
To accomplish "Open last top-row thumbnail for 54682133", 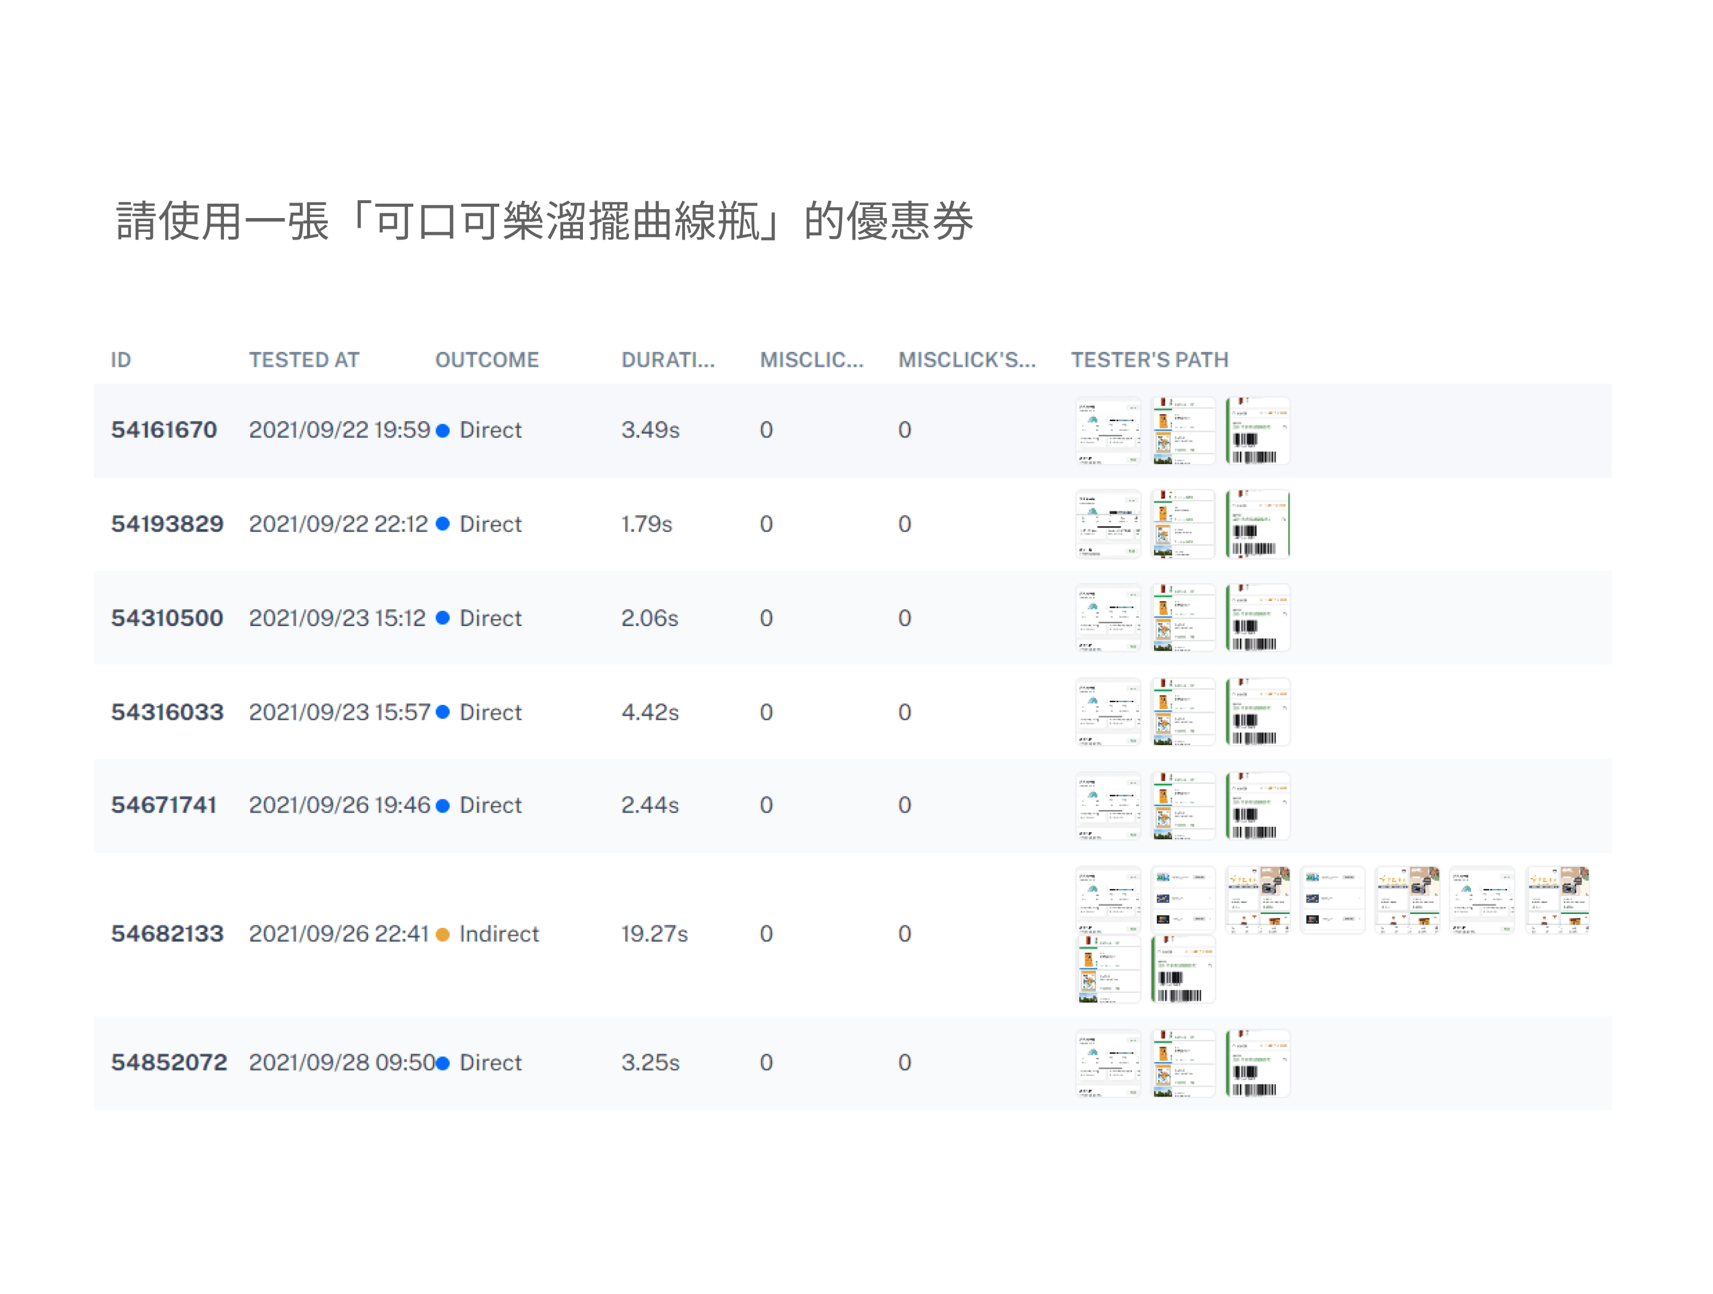I will (x=1557, y=899).
